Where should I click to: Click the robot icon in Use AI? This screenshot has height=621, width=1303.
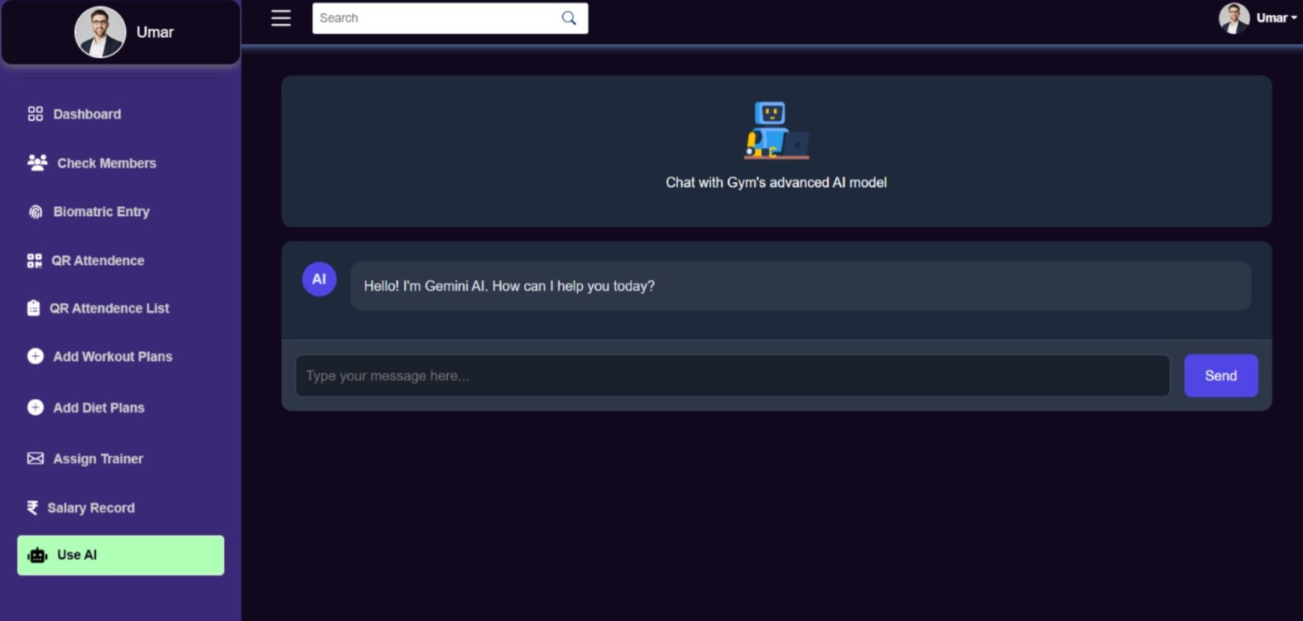coord(37,556)
